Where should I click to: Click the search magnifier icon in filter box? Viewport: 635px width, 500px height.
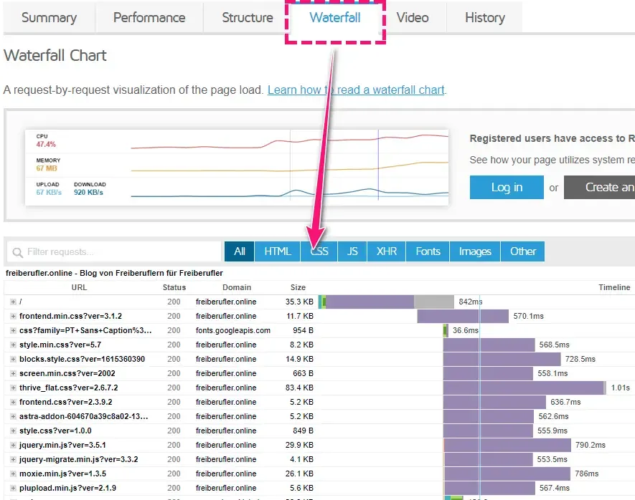17,252
